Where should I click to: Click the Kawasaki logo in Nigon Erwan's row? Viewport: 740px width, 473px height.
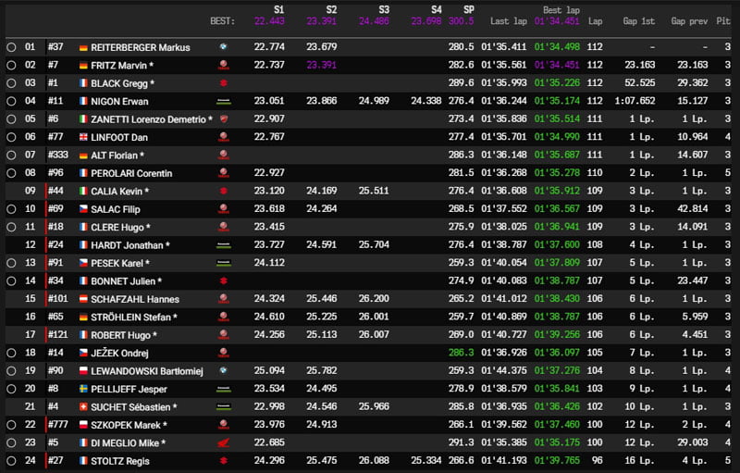[x=223, y=101]
